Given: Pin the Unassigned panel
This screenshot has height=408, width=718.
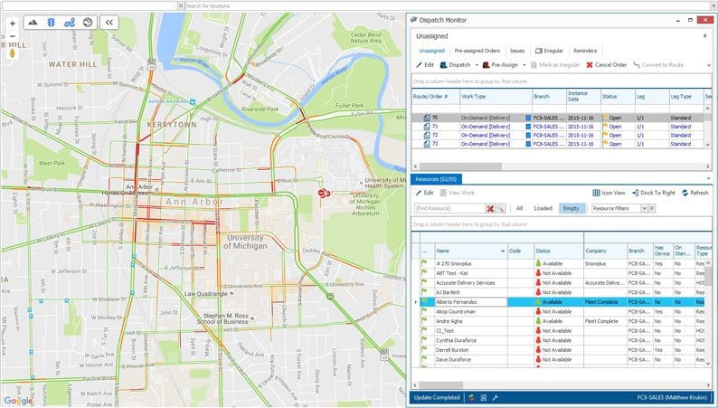Looking at the screenshot, I should (x=704, y=35).
